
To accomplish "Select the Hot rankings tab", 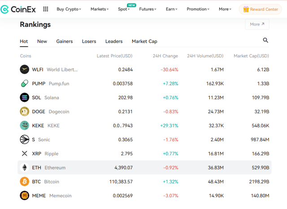I will (24, 41).
